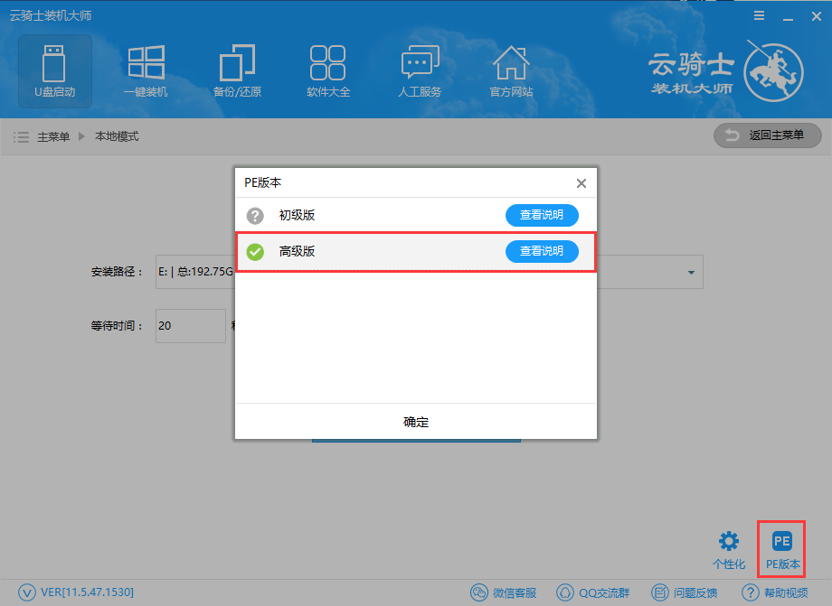Select the 初级版 option
The image size is (832, 606).
[x=416, y=215]
